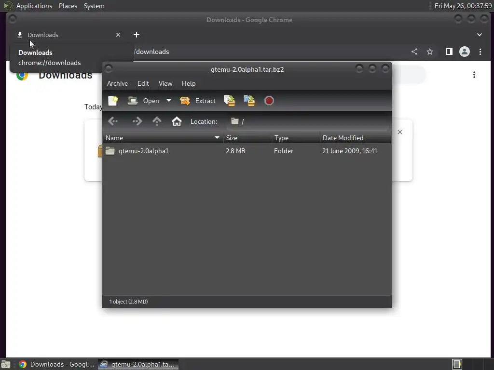Screen dimensions: 494x370
Task: Open the Archive menu
Action: [x=117, y=83]
